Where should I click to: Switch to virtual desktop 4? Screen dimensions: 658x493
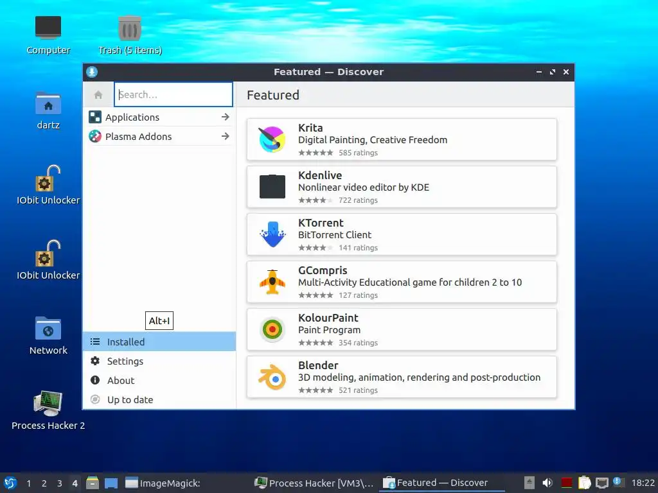[75, 483]
